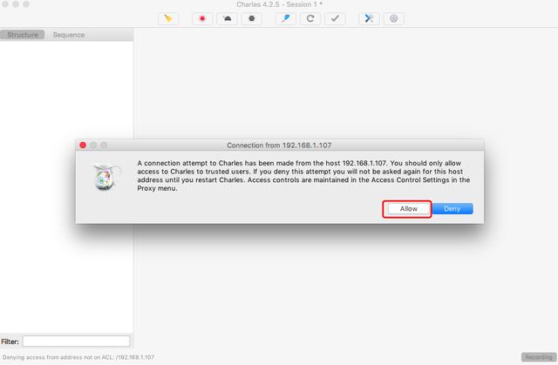The width and height of the screenshot is (558, 365).
Task: Close the main Charles window
Action: (5, 3)
